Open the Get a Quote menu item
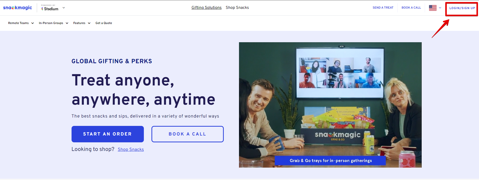This screenshot has height=180, width=479. point(104,23)
